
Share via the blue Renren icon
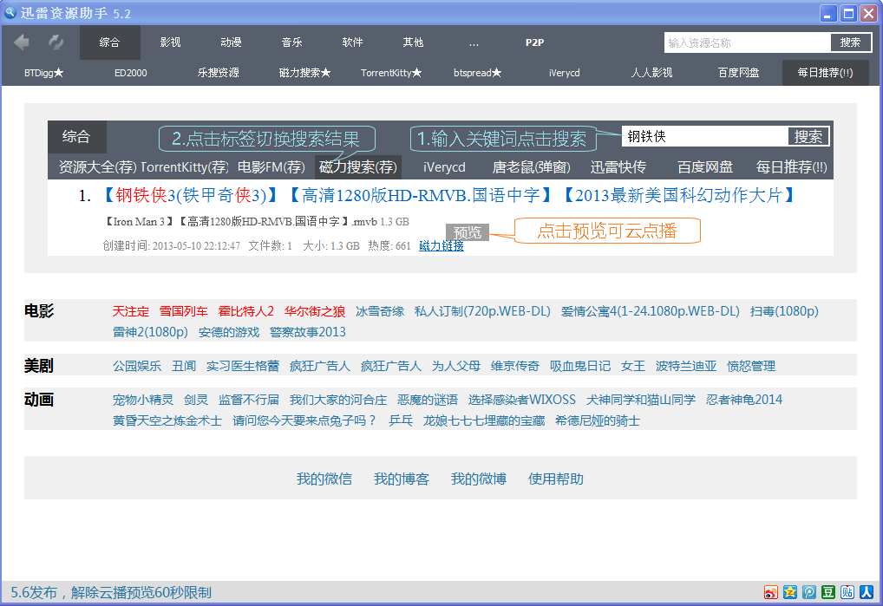coord(867,592)
